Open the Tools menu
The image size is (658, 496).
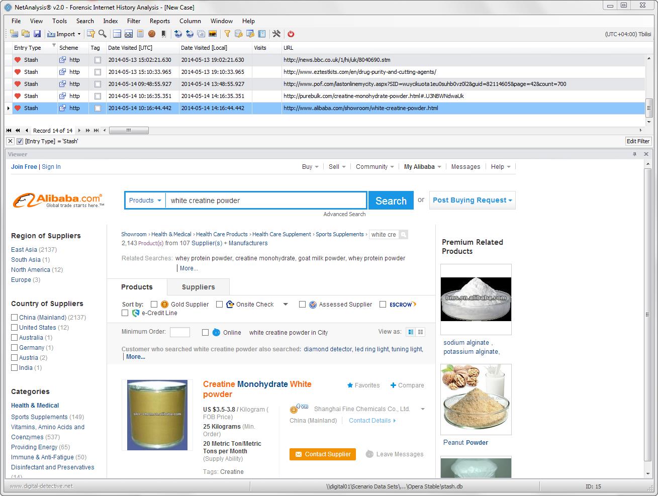(59, 21)
